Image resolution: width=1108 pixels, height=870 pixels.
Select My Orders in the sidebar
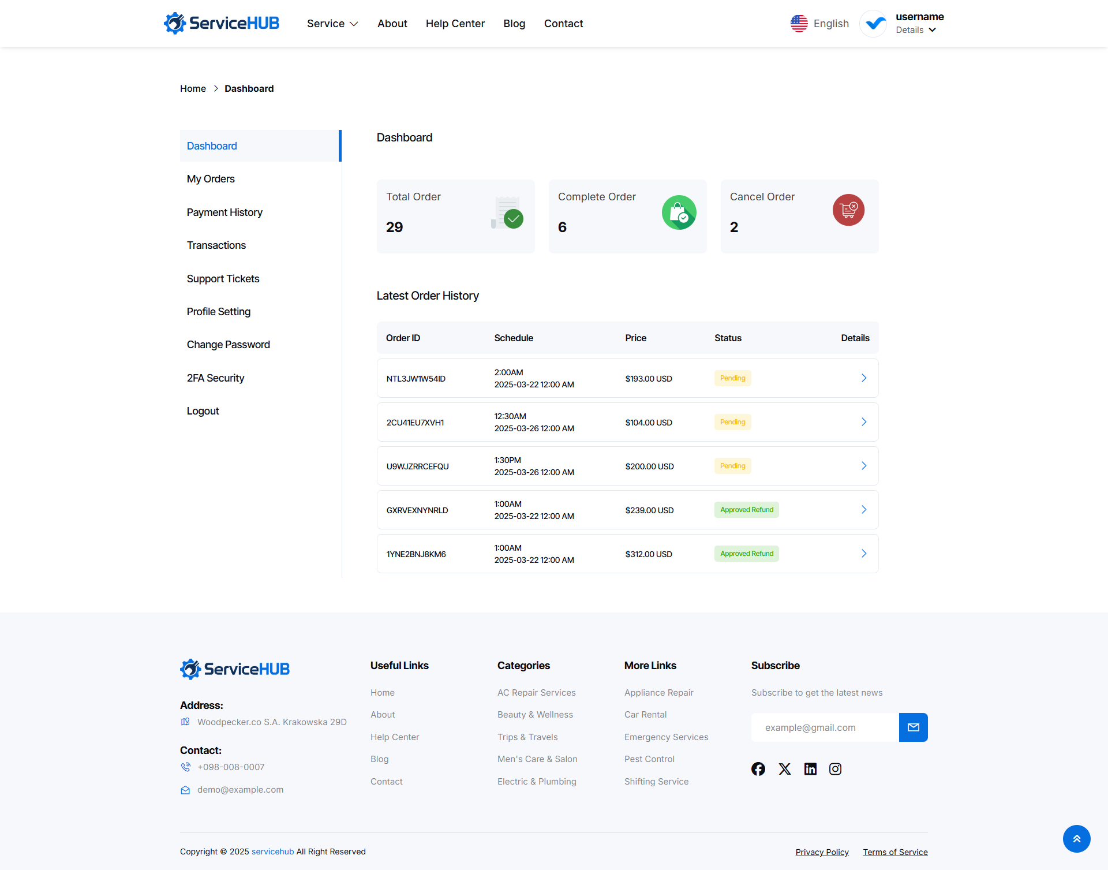(211, 179)
